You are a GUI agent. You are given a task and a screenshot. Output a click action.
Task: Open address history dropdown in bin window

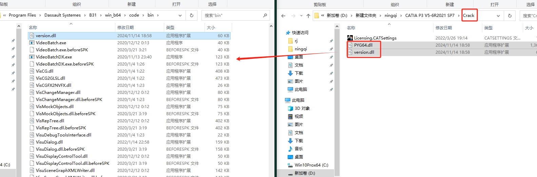(x=180, y=15)
